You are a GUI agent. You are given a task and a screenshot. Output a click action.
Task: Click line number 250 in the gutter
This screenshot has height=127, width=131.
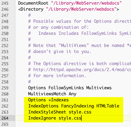pos(5,34)
